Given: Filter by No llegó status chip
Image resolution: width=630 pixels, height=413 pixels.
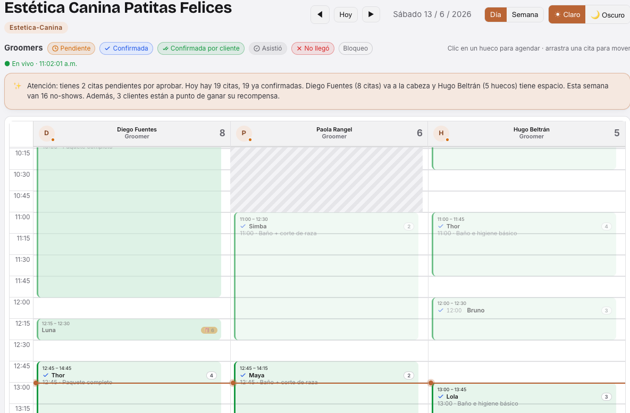Looking at the screenshot, I should pyautogui.click(x=313, y=48).
